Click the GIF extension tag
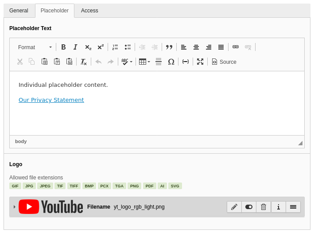The width and height of the screenshot is (314, 233). point(15,186)
